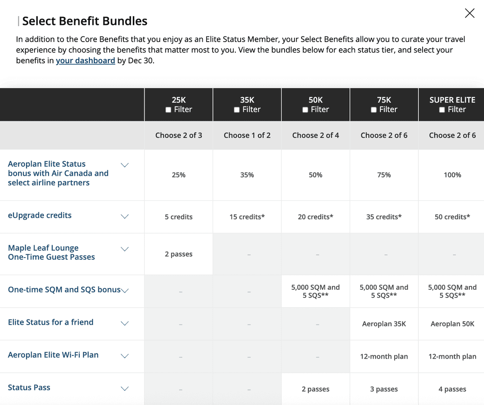Screen dimensions: 484x405
Task: Toggle the 50K Filter checkbox
Action: tap(305, 110)
